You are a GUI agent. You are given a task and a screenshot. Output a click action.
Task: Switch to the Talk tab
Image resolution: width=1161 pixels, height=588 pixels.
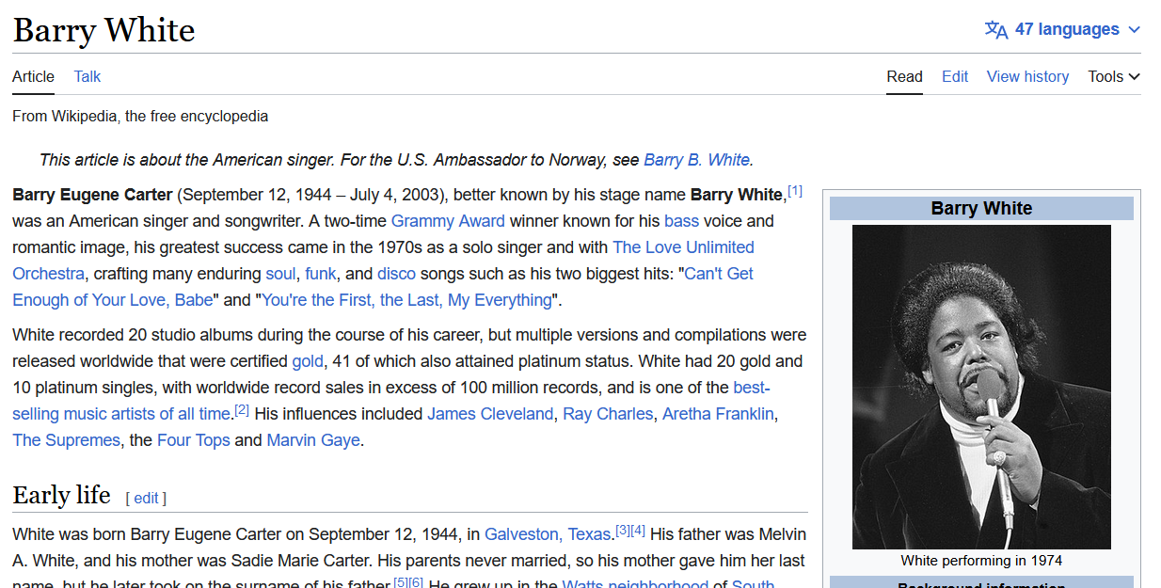click(x=87, y=76)
